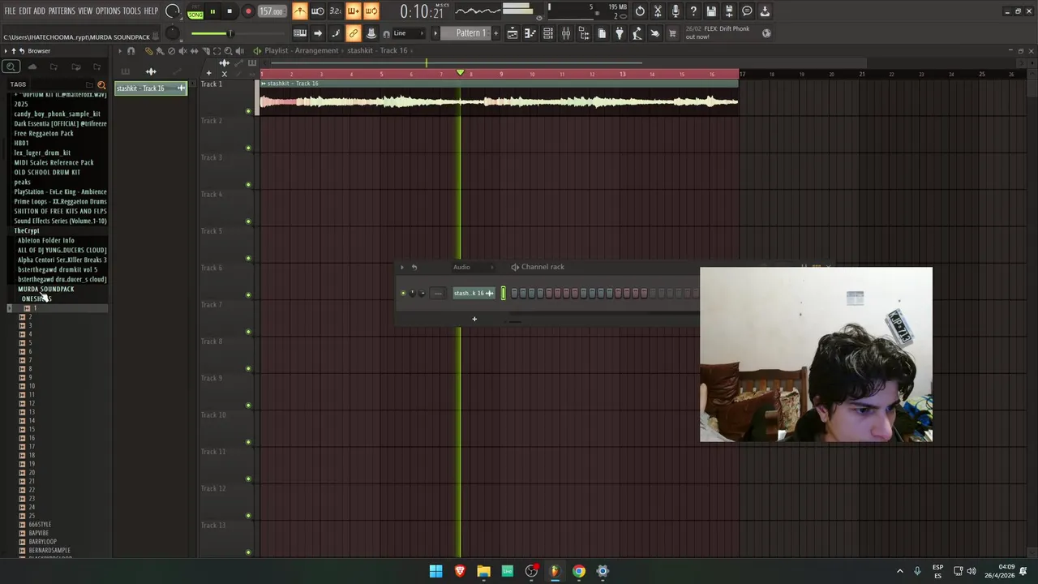This screenshot has width=1038, height=584.
Task: Open Google Chrome from the taskbar
Action: (578, 571)
